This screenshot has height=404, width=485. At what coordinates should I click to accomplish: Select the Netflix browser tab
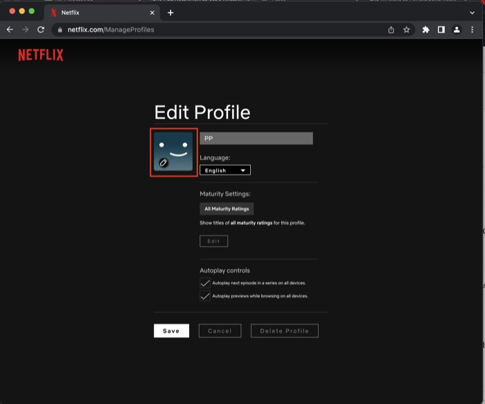point(102,12)
